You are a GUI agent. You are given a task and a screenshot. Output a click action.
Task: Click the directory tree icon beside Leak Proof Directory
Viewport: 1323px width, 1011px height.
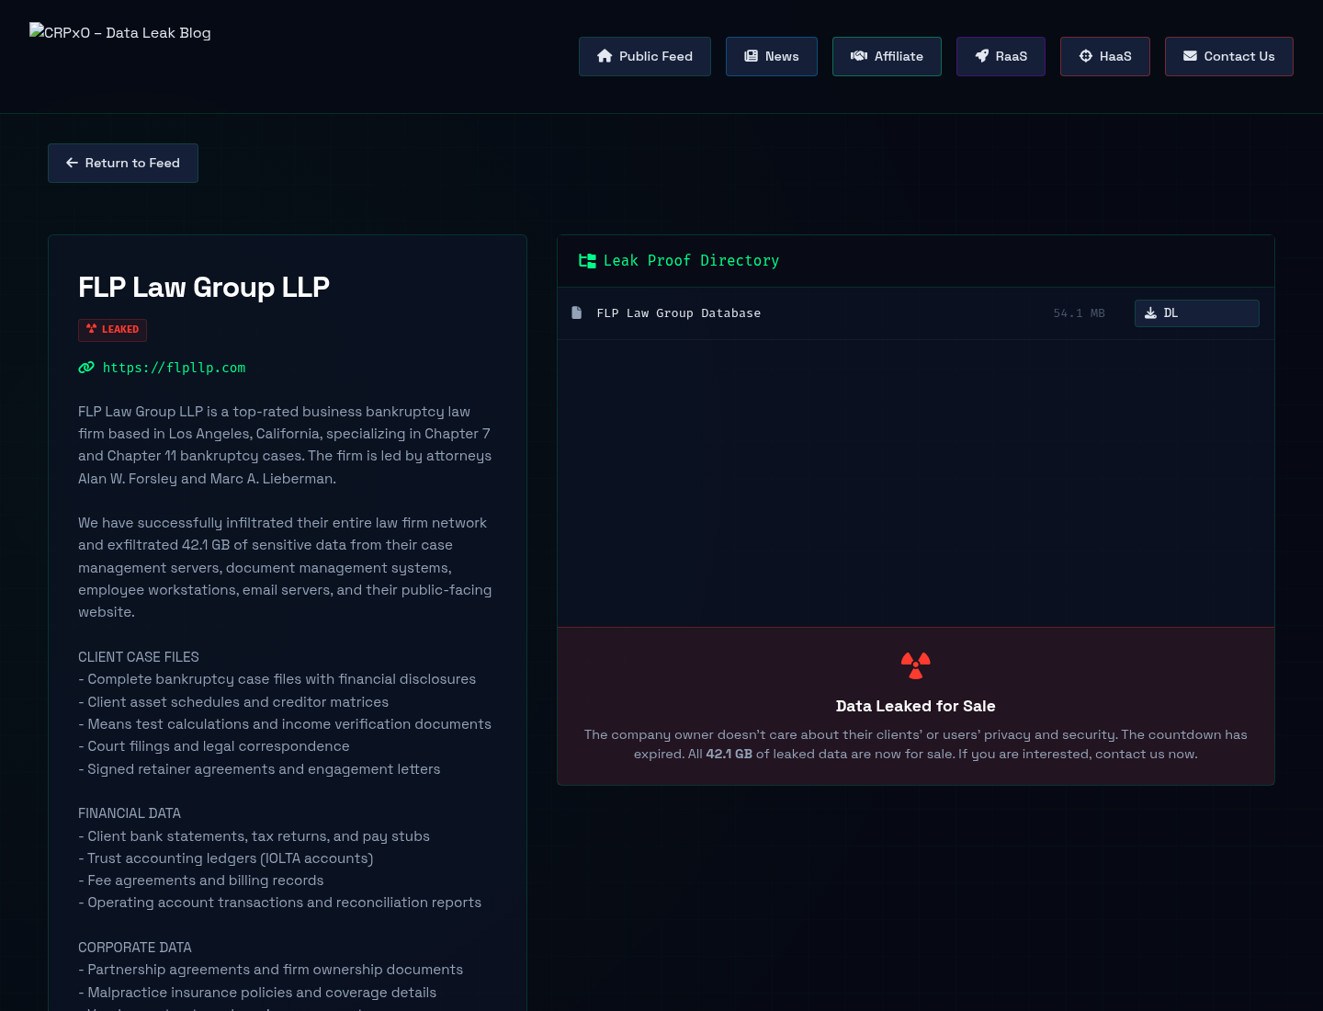pyautogui.click(x=587, y=261)
